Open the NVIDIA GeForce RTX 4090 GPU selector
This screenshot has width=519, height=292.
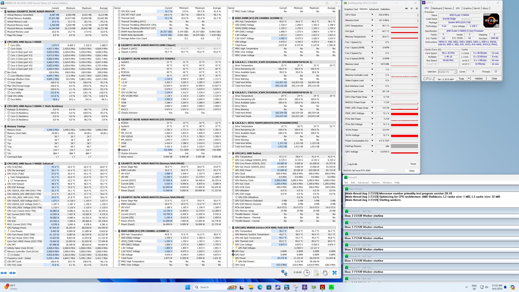(x=365, y=171)
